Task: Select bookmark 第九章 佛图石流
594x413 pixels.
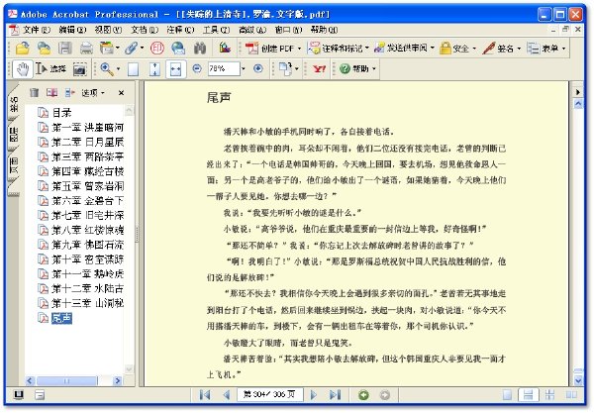Action: tap(87, 245)
